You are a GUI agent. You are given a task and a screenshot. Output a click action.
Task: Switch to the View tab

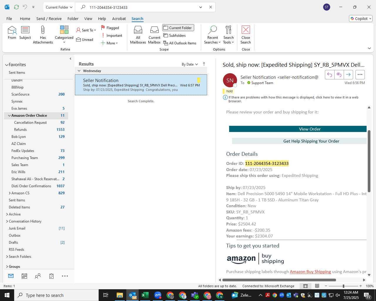(x=88, y=19)
